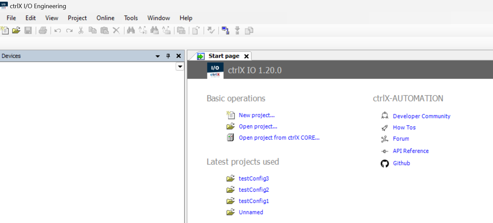Image resolution: width=493 pixels, height=223 pixels.
Task: Click the New Project toolbar icon
Action: coord(4,30)
